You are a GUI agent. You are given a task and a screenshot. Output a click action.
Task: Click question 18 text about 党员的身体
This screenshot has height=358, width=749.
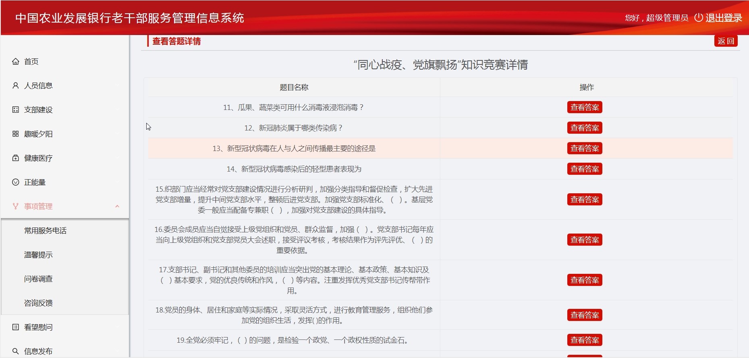tap(294, 315)
